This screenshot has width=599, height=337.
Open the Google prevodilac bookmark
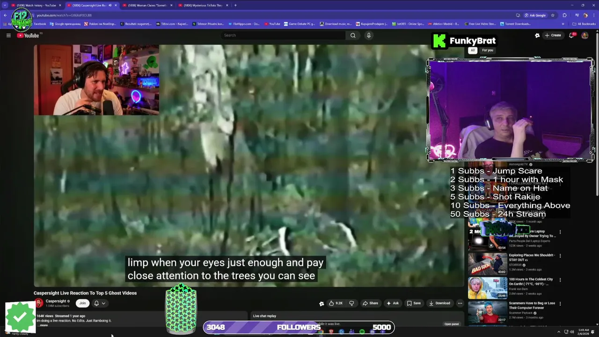(x=66, y=24)
